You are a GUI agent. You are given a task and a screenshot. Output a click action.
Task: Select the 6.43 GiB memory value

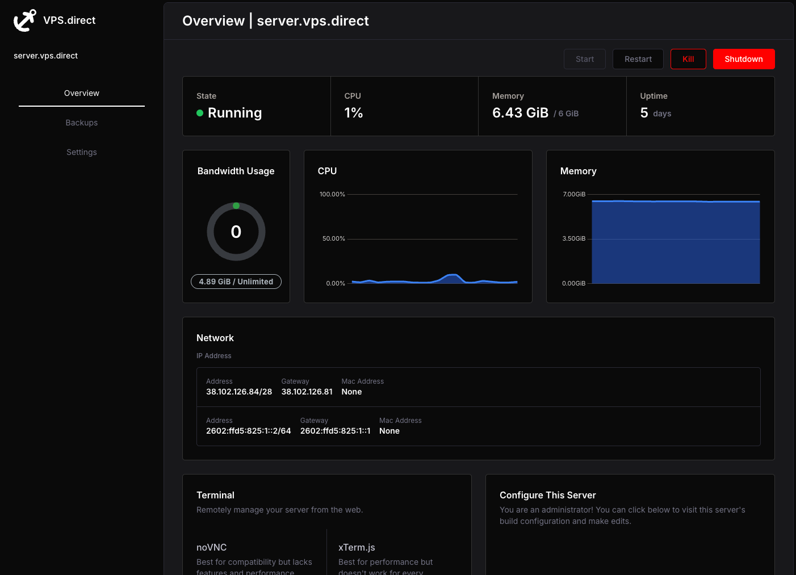(521, 113)
